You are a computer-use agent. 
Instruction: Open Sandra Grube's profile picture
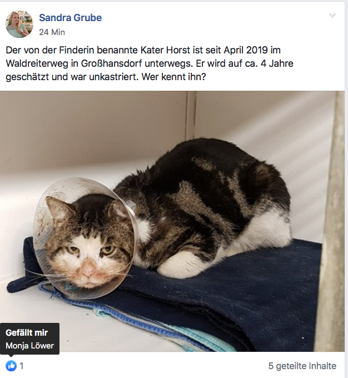tap(19, 24)
